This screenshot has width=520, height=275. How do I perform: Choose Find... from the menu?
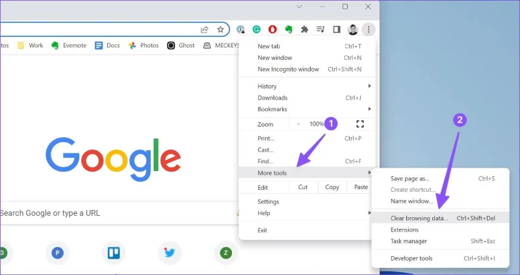[307, 161]
